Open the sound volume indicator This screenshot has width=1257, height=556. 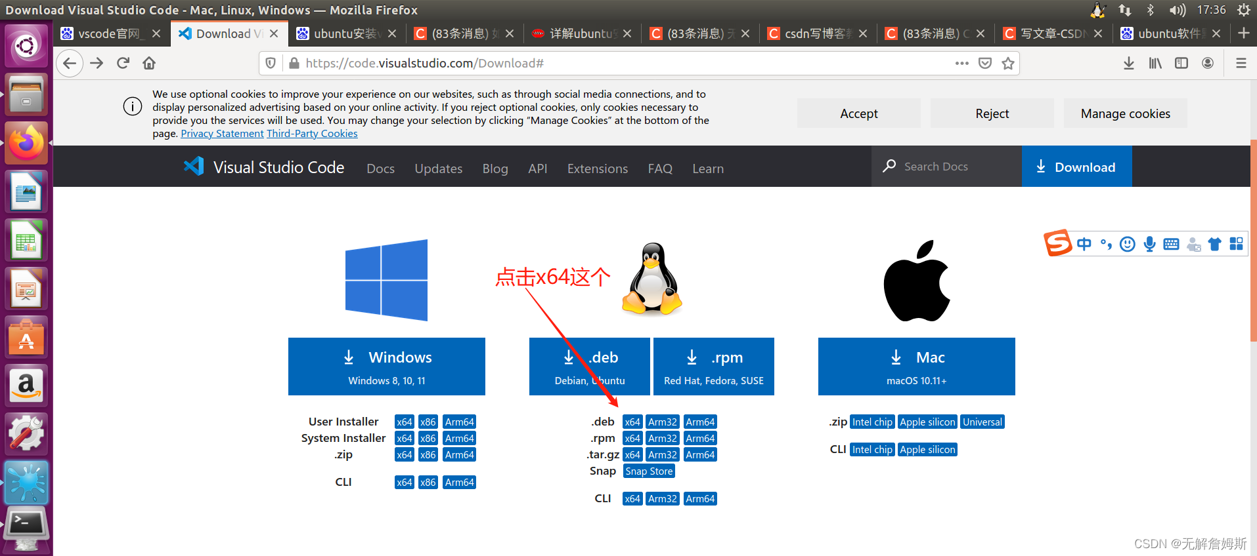tap(1178, 10)
